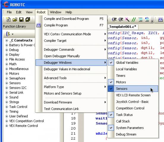Click the increase indent toolbar icon
Viewport: 164px width, 142px height.
(x=121, y=19)
